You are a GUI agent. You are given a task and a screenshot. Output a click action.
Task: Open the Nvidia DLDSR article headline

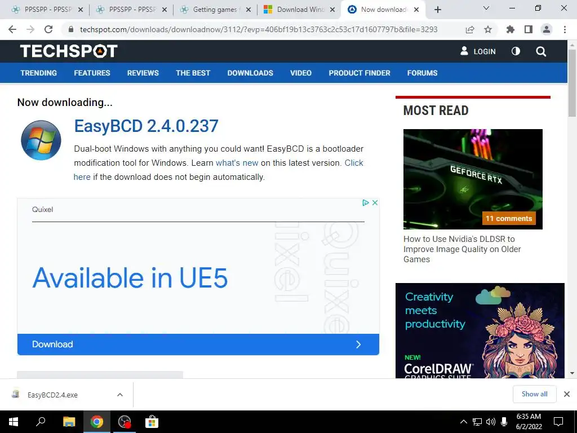tap(462, 249)
